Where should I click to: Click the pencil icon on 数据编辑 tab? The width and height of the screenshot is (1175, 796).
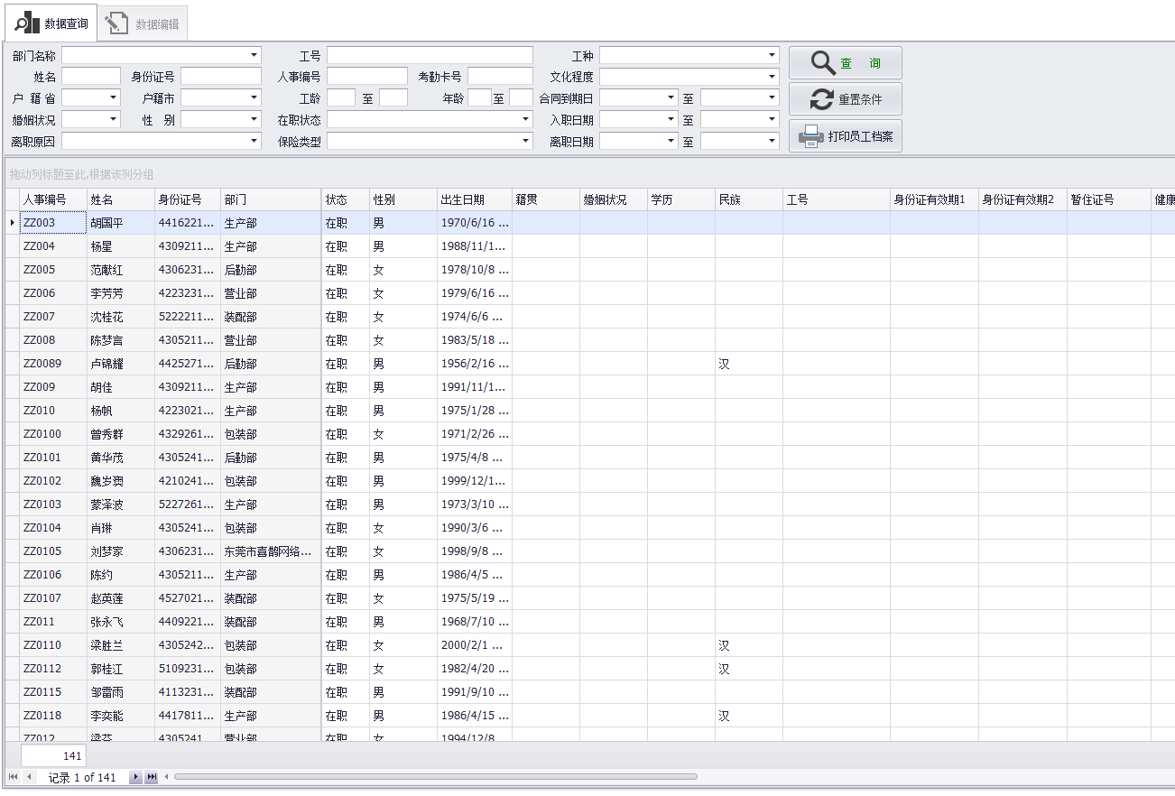point(116,24)
